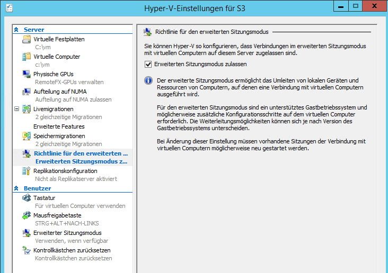Click RemoteFX-GPUs verwalten subtext
The image size is (388, 273).
tap(69, 82)
